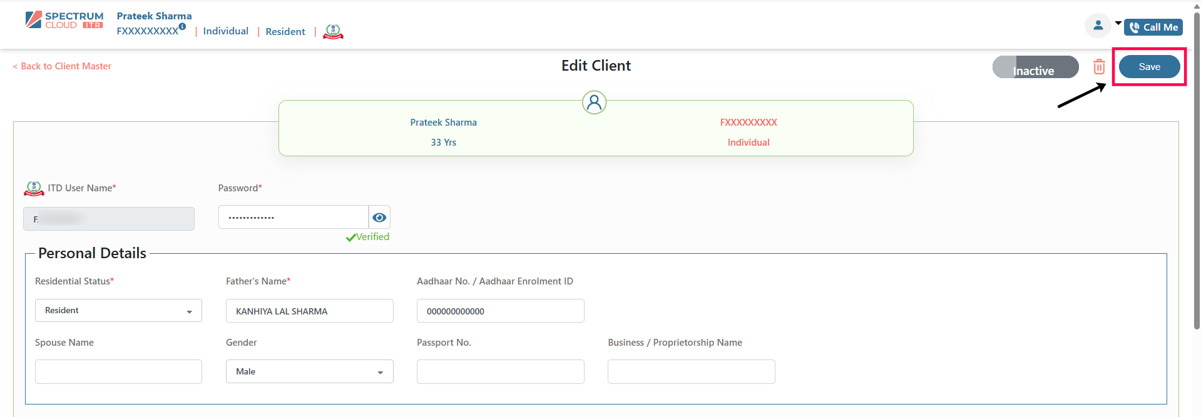Viewport: 1201px width, 417px height.
Task: Show password using the eye icon
Action: 379,218
